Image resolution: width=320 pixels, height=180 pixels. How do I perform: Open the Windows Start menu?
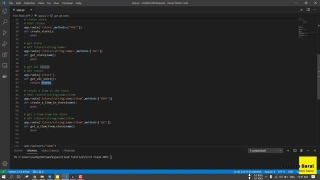[3, 176]
